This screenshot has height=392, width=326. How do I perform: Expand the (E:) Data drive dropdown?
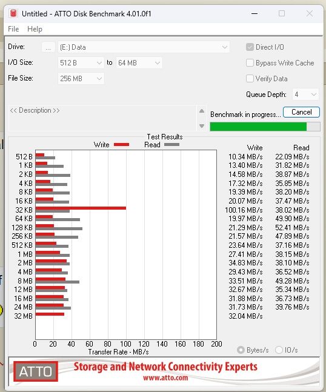tap(144, 47)
